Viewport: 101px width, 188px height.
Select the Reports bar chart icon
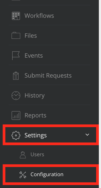[x=16, y=116]
